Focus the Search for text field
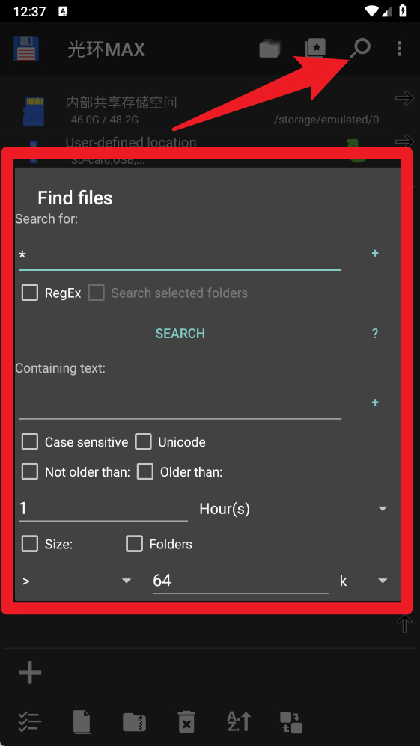The width and height of the screenshot is (420, 746). [180, 255]
